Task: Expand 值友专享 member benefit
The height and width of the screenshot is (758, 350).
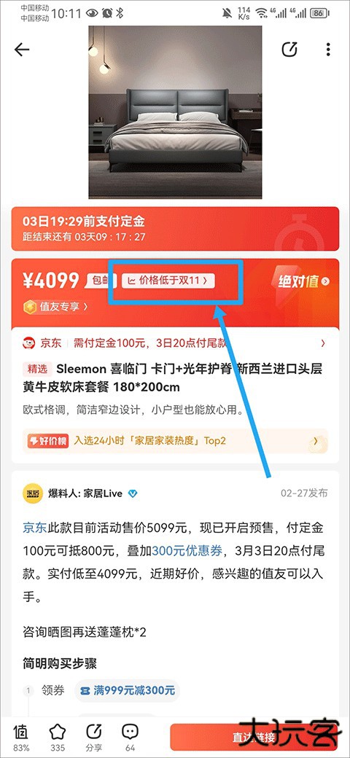Action: 56,307
